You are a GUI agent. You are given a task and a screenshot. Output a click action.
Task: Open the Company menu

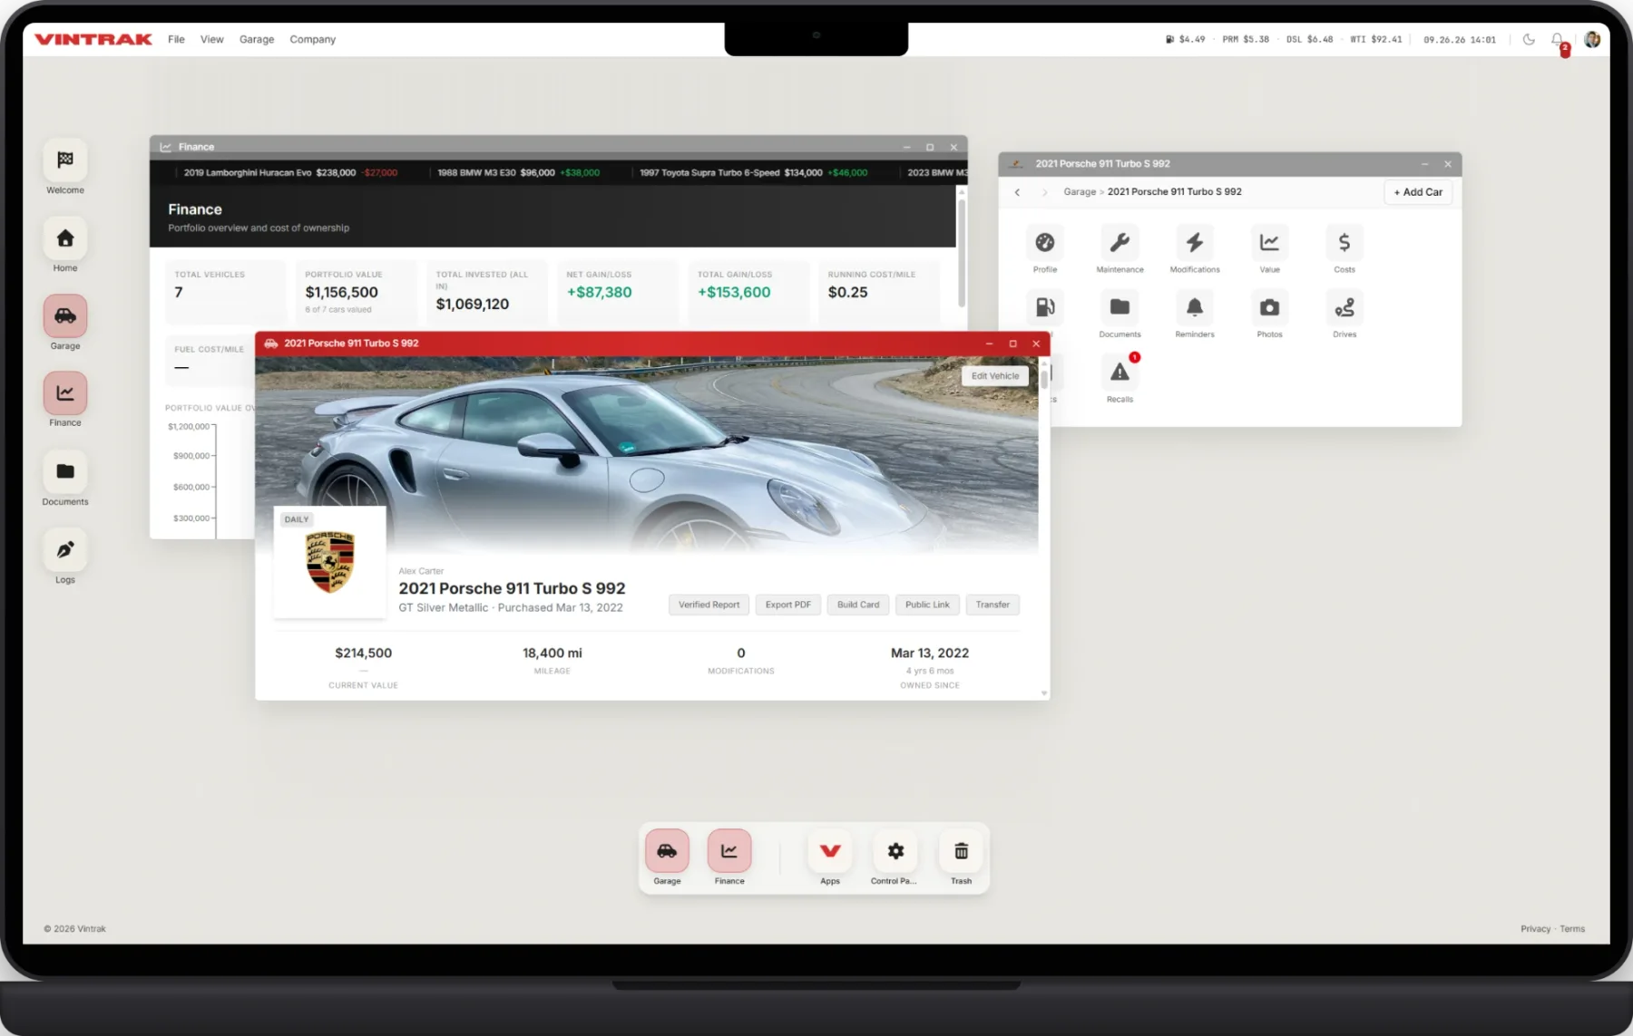coord(312,39)
